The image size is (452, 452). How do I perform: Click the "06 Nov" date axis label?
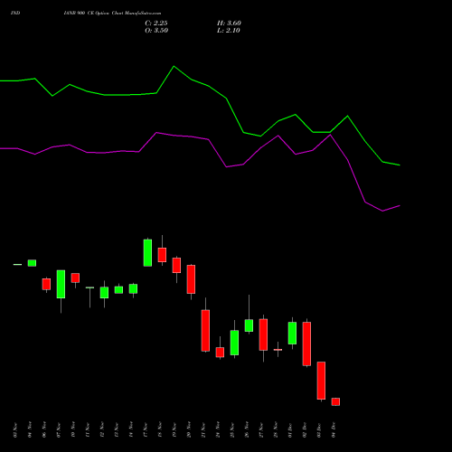(x=44, y=430)
